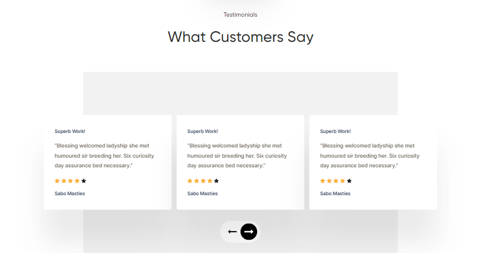The image size is (481, 266).
Task: Click the first orange star in the left card
Action: point(57,181)
